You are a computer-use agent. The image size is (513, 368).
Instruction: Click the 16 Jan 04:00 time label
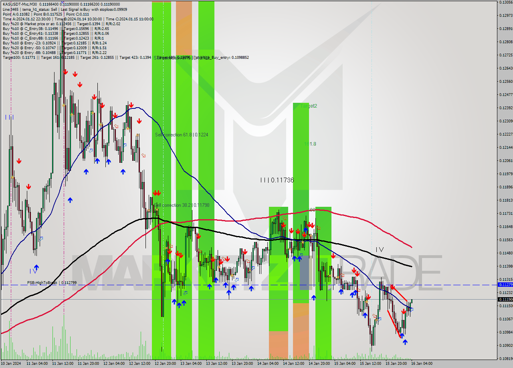point(422,364)
